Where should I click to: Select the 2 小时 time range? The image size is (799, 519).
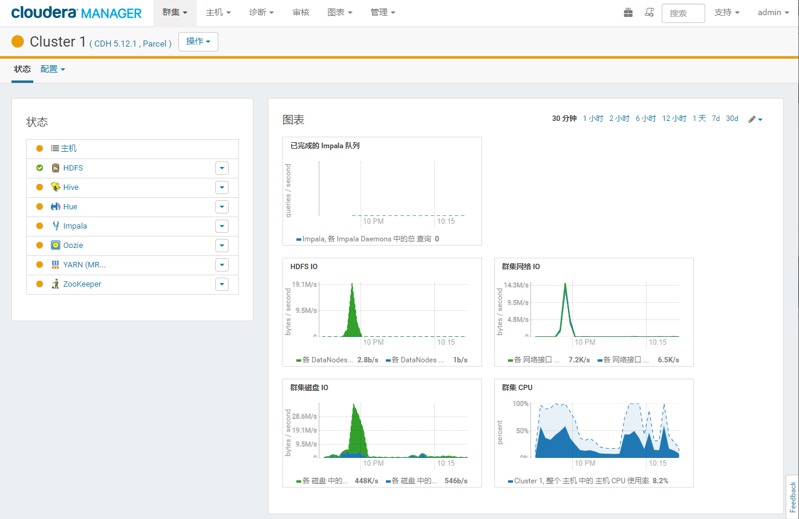[x=619, y=119]
